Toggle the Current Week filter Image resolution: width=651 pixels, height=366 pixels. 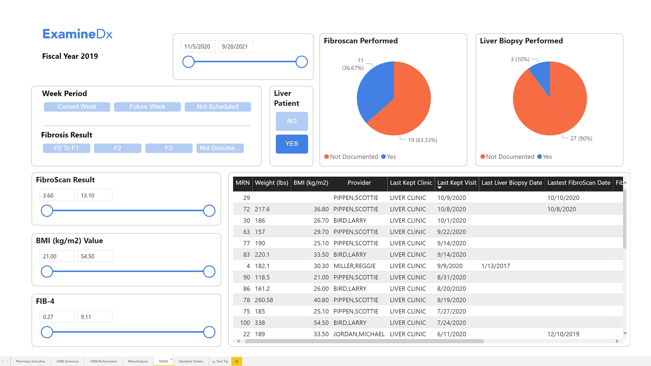coord(77,107)
